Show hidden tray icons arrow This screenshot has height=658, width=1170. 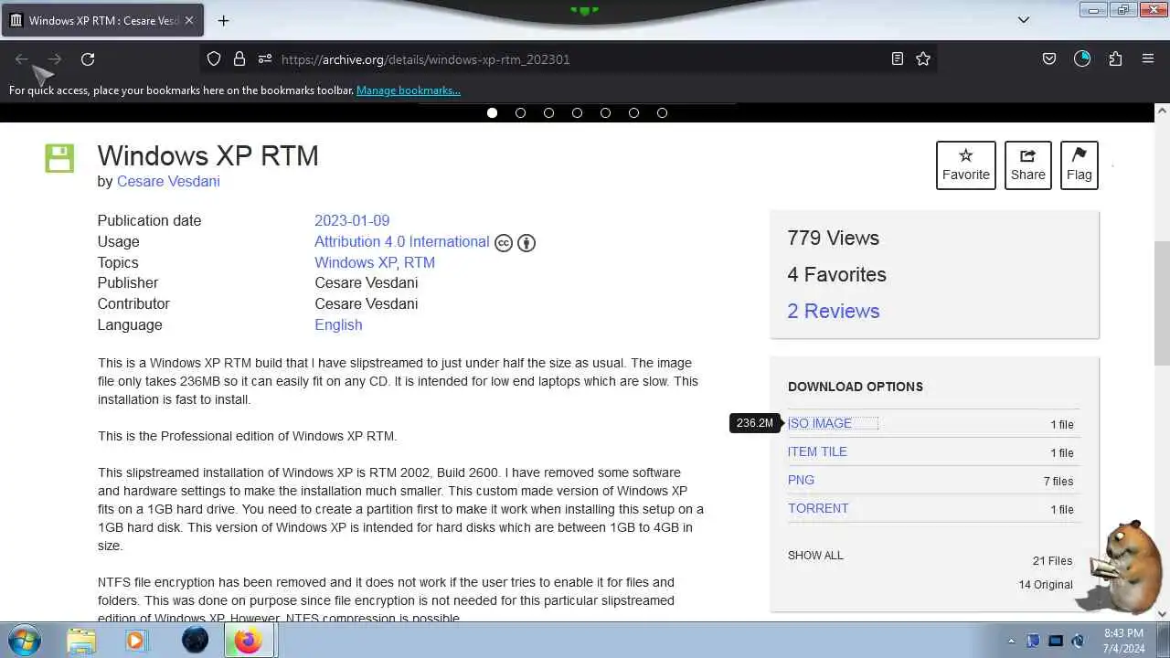1011,641
